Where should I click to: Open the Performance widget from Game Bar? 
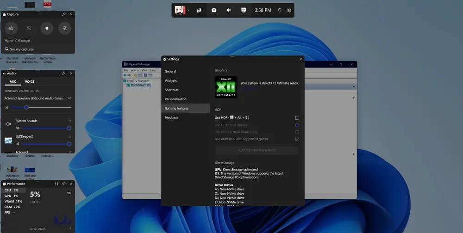coord(244,10)
